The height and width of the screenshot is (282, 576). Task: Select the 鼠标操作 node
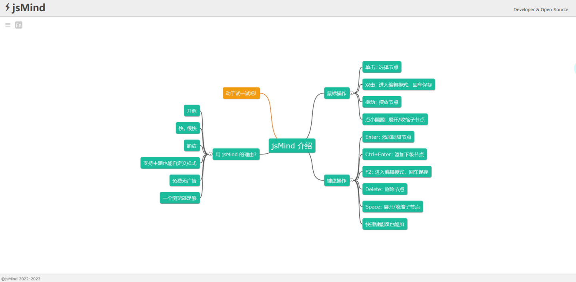click(336, 93)
